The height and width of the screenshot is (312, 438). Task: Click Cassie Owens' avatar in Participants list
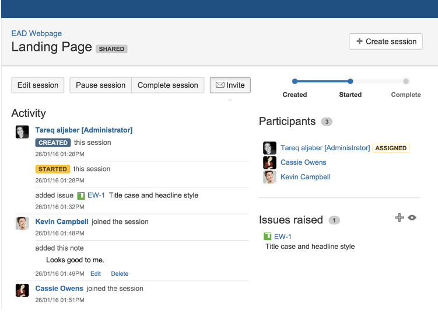point(269,162)
